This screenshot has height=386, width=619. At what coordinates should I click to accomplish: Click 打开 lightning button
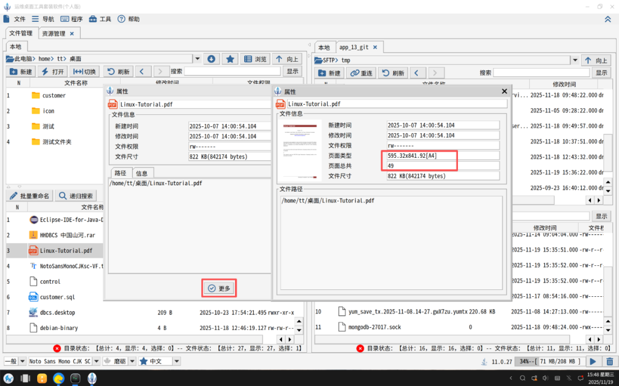[x=53, y=71]
